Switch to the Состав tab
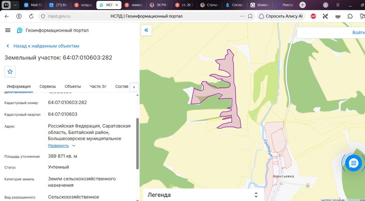Image resolution: width=365 pixels, height=201 pixels. click(122, 86)
